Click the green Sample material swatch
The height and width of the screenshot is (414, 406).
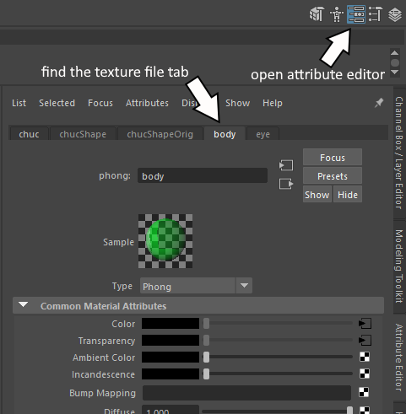165,241
